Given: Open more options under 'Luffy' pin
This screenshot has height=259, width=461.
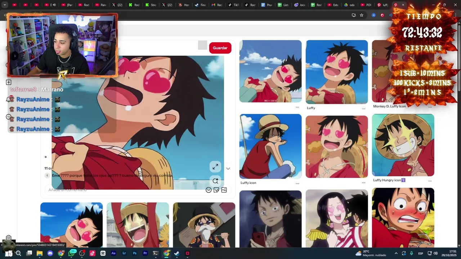Looking at the screenshot, I should 363,108.
